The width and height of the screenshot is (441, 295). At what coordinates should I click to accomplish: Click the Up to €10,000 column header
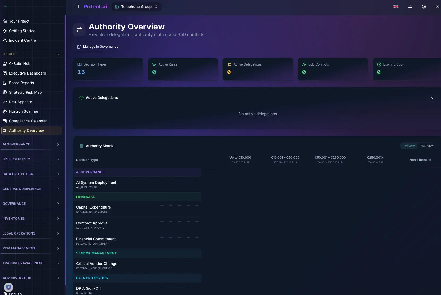coord(240,159)
